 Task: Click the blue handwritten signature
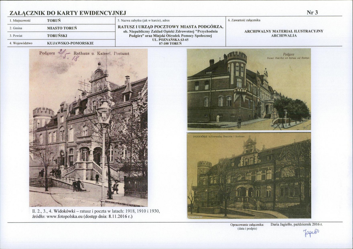click(311, 233)
